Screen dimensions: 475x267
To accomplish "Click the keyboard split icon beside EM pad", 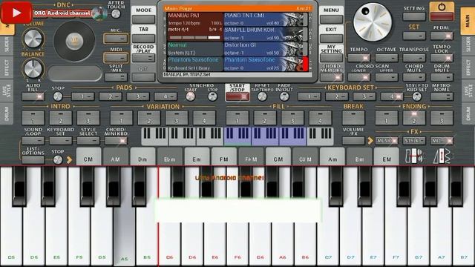I will pos(414,156).
